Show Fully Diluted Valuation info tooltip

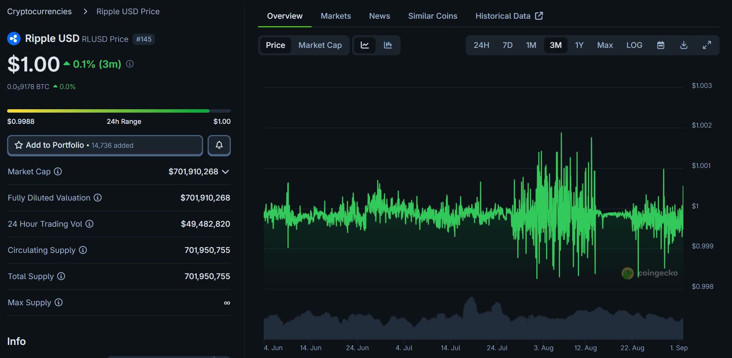98,198
